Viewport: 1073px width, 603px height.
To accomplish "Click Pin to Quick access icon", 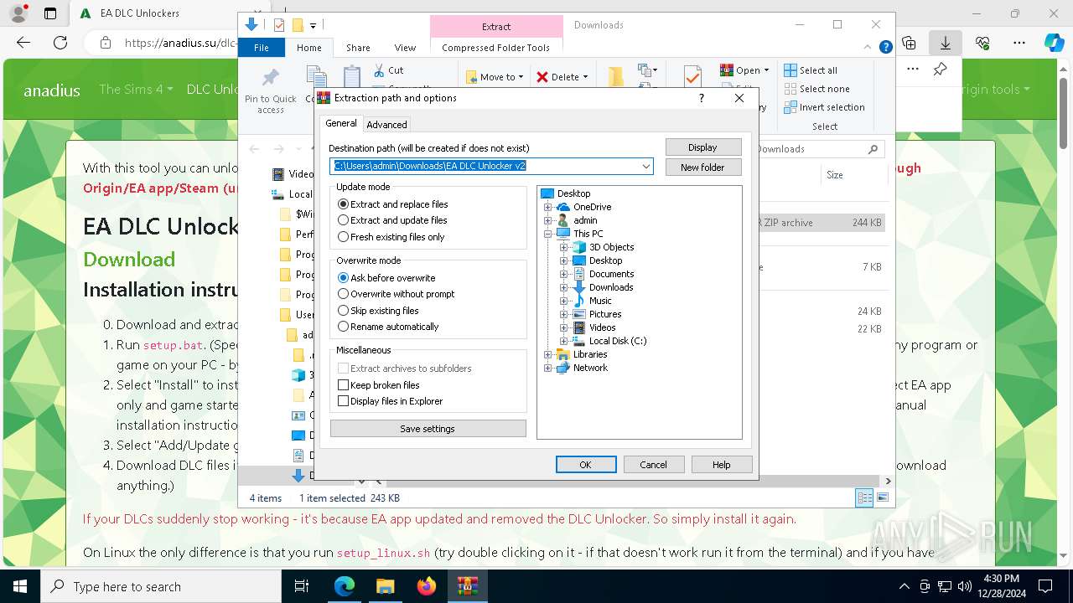I will pyautogui.click(x=271, y=79).
